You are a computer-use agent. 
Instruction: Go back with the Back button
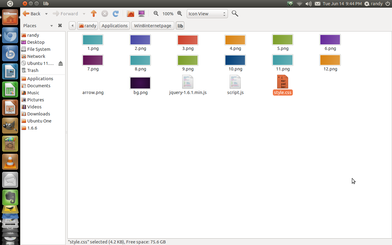point(32,13)
